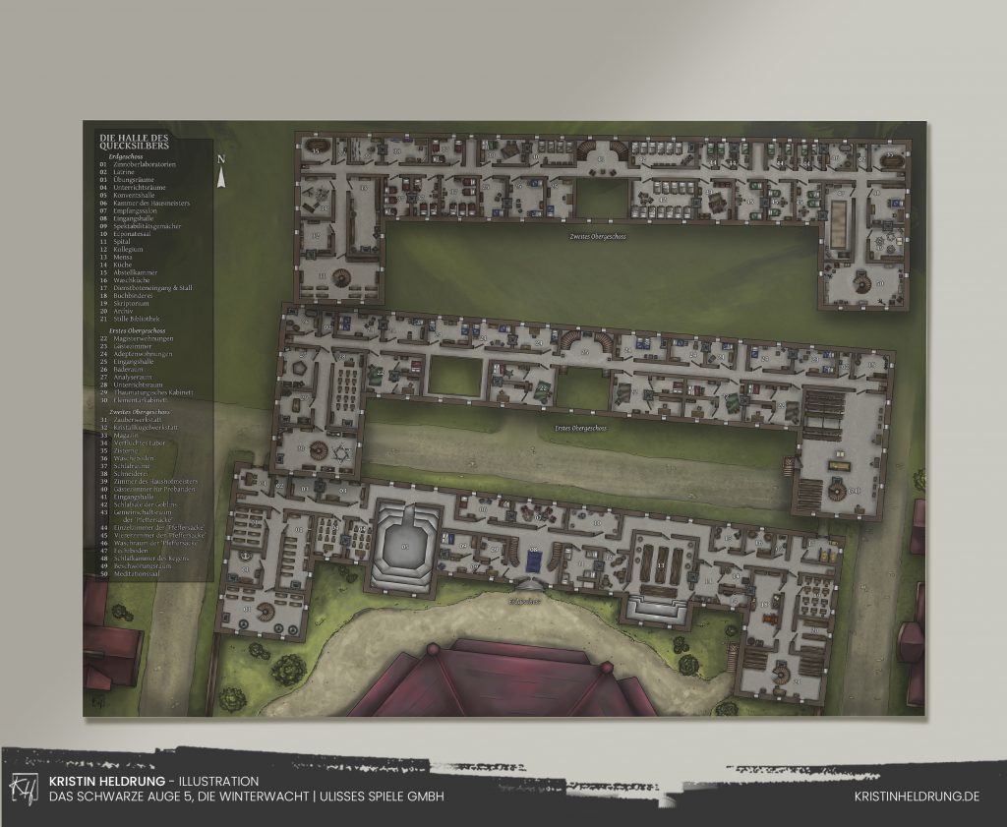Click legend entry "19 Skriptorium"
Screen dimensions: 1007x827
coord(124,303)
